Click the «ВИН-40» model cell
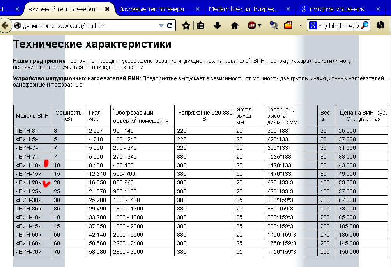This screenshot has width=391, height=267. [x=32, y=217]
